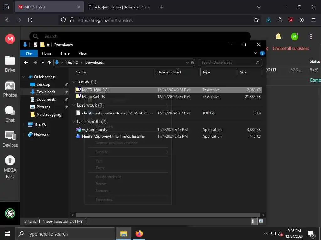Click the MEGA search box
The width and height of the screenshot is (321, 240).
tap(140, 36)
